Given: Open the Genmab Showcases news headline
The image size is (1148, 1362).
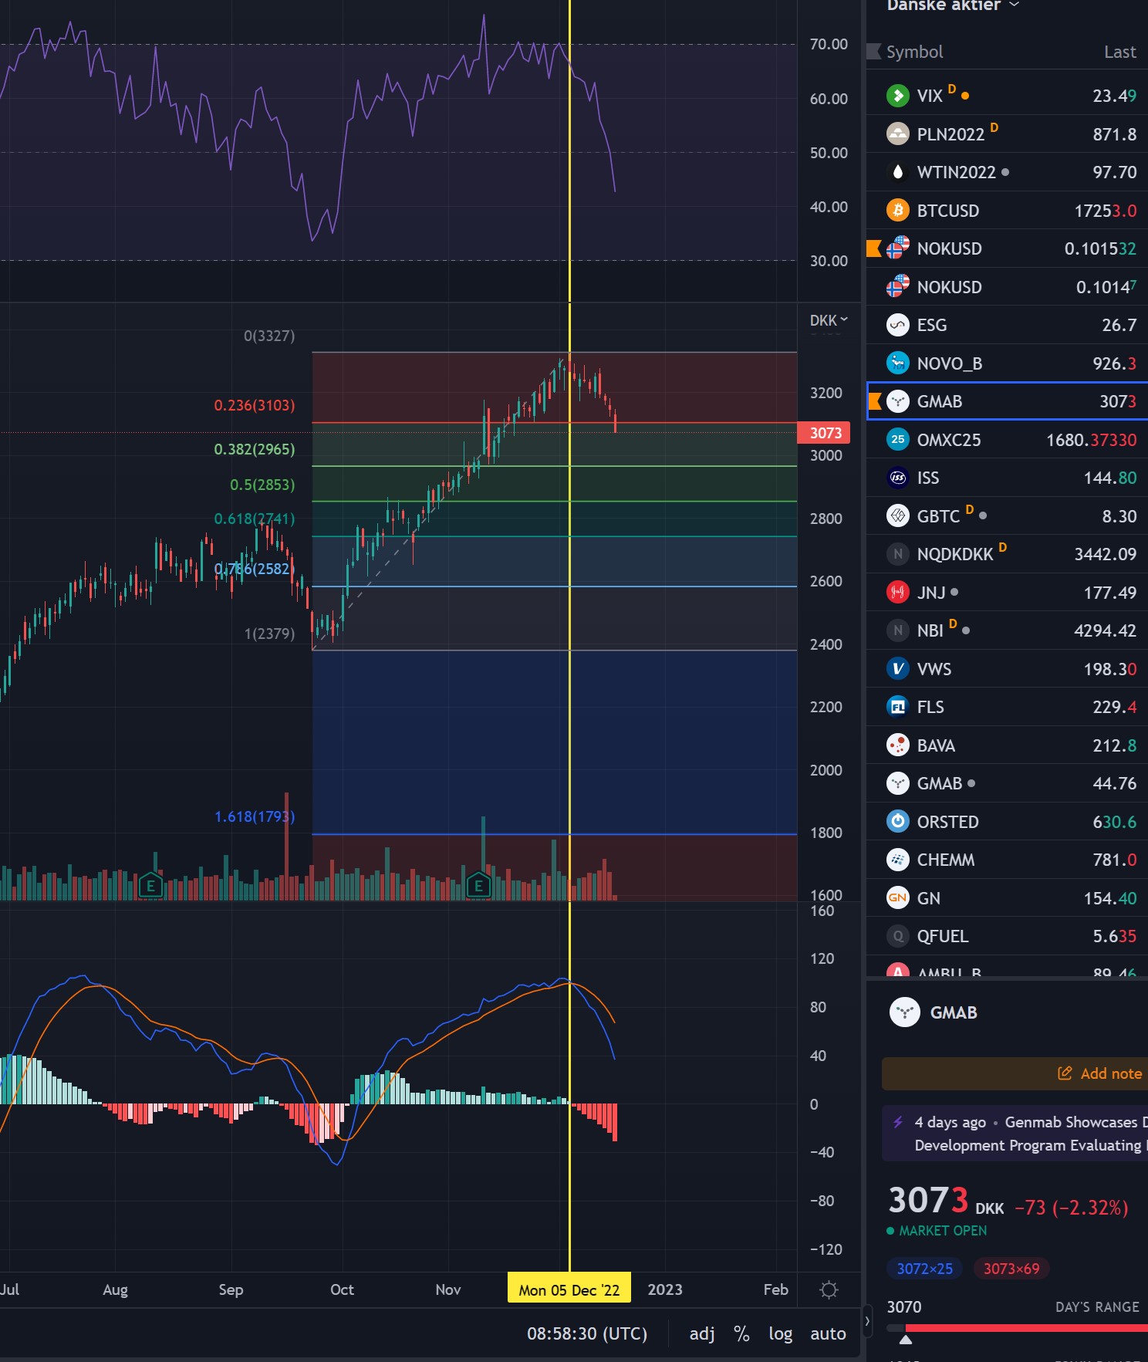Looking at the screenshot, I should [1031, 1134].
